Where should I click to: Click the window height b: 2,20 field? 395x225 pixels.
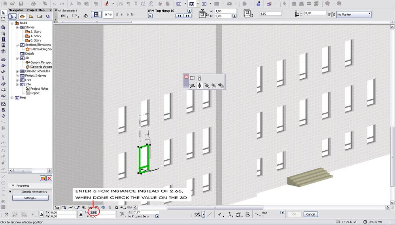click(223, 16)
